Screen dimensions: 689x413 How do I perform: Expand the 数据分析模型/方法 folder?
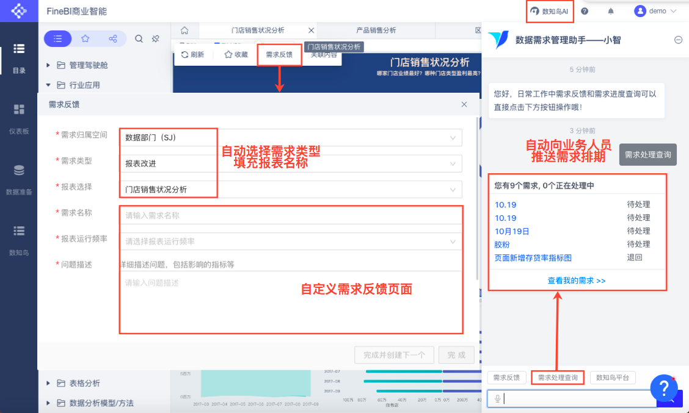coord(48,403)
